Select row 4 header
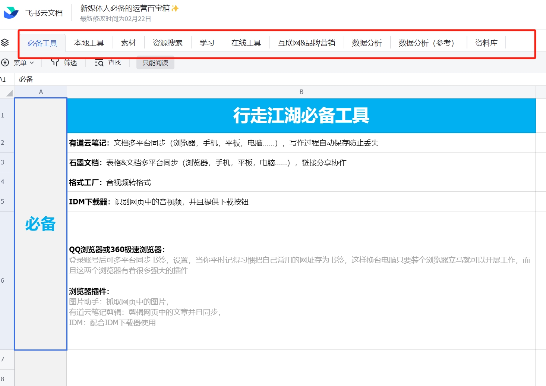Viewport: 546px width, 386px height. pyautogui.click(x=7, y=182)
